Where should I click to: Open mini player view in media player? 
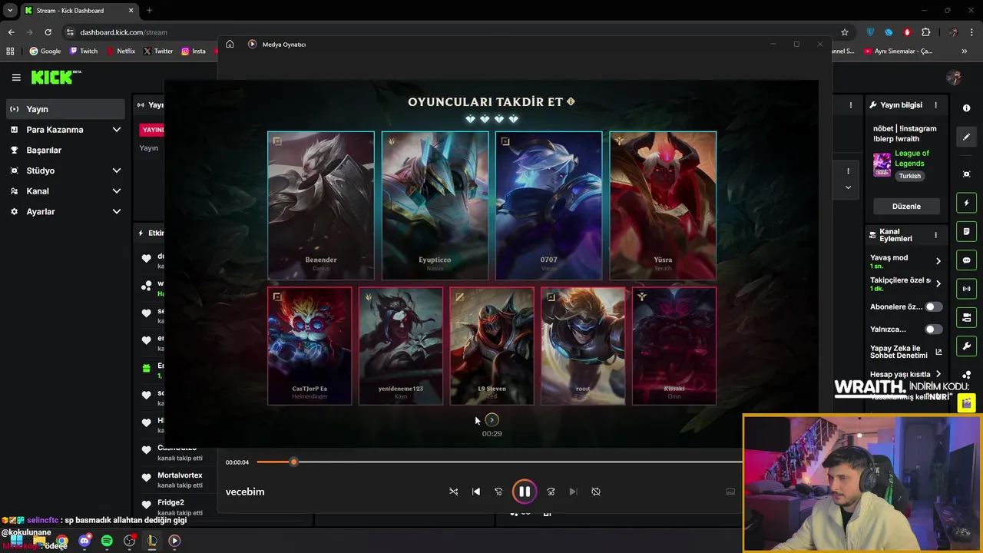[x=730, y=492]
